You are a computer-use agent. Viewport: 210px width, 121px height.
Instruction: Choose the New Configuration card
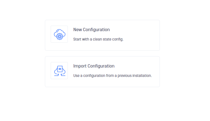(102, 35)
